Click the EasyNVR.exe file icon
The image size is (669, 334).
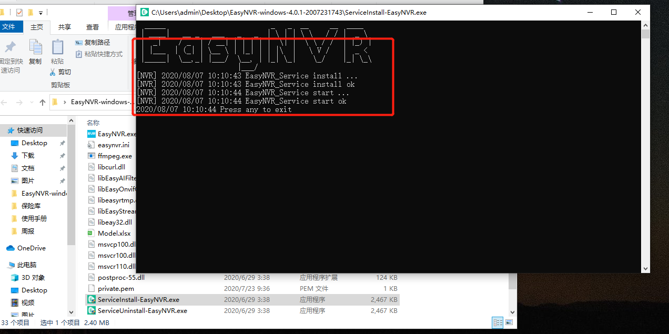(91, 134)
